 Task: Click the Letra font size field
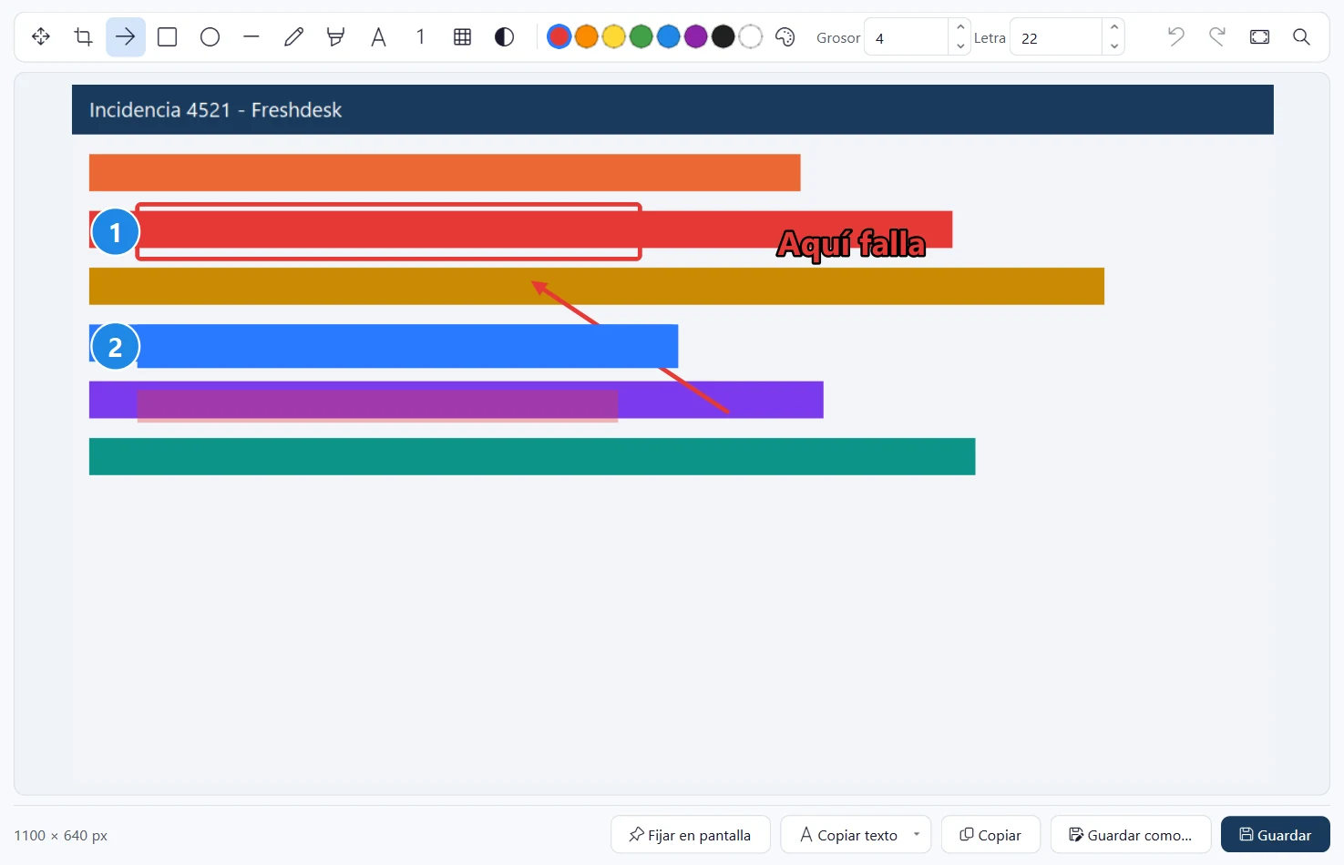pos(1056,37)
